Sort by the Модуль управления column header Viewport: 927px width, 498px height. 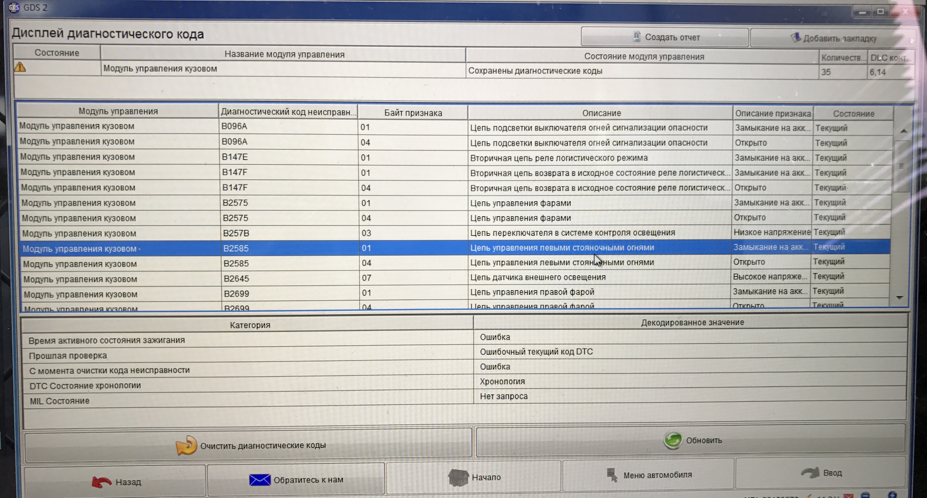coord(118,111)
